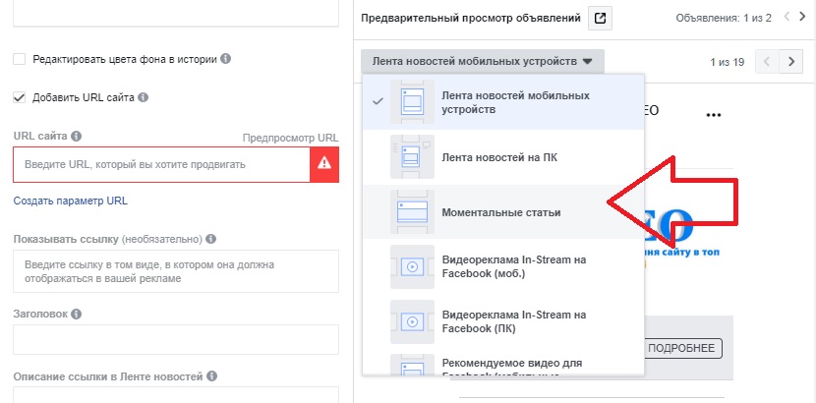The image size is (816, 403).
Task: Info icon beside 'Показывать ссылку (необязательно)'
Action: click(210, 239)
